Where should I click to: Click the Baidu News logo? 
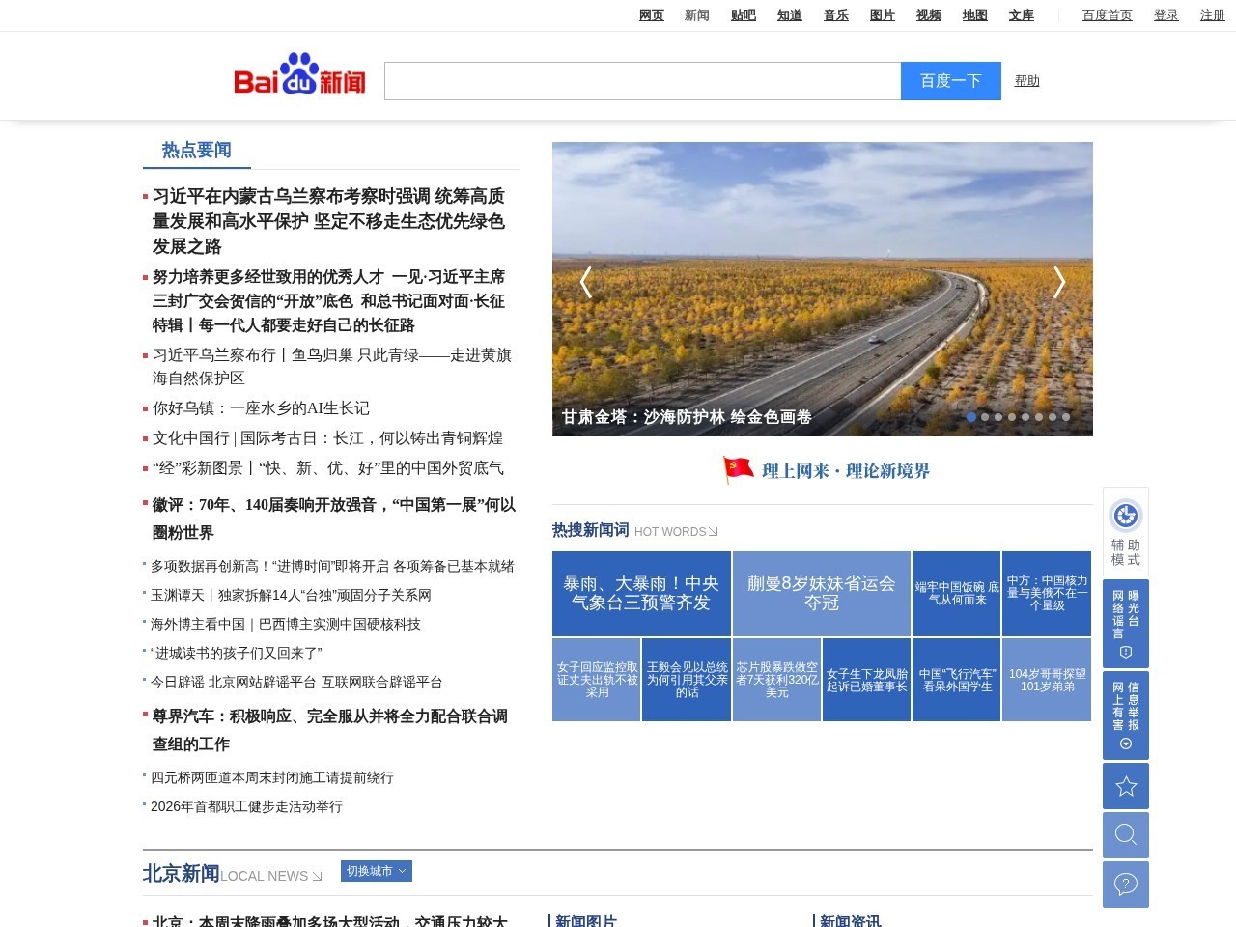[299, 74]
